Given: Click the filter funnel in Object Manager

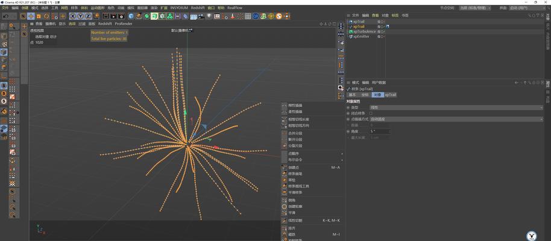Looking at the screenshot, I should [537, 16].
